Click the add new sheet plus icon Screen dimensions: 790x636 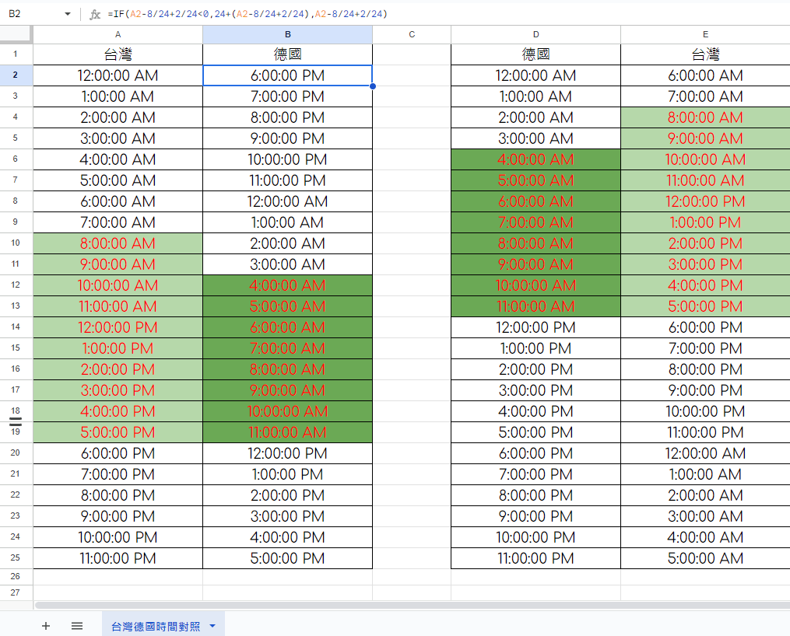[46, 626]
